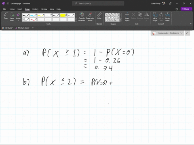194x145 pixels.
Task: Click Medium Eraser quick access button
Action: pos(22,28)
